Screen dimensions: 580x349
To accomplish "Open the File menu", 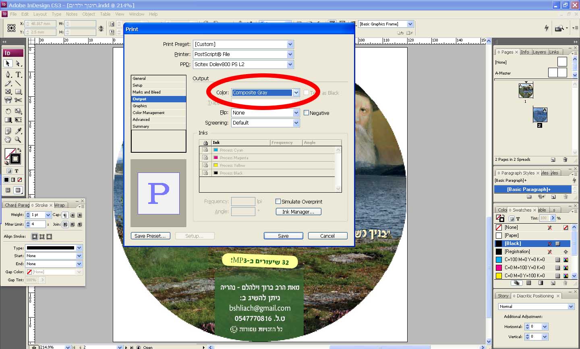I will 13,14.
